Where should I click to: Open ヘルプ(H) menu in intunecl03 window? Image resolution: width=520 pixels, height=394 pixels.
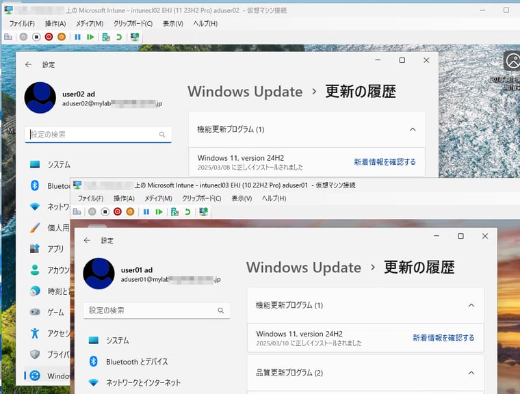[x=274, y=198]
